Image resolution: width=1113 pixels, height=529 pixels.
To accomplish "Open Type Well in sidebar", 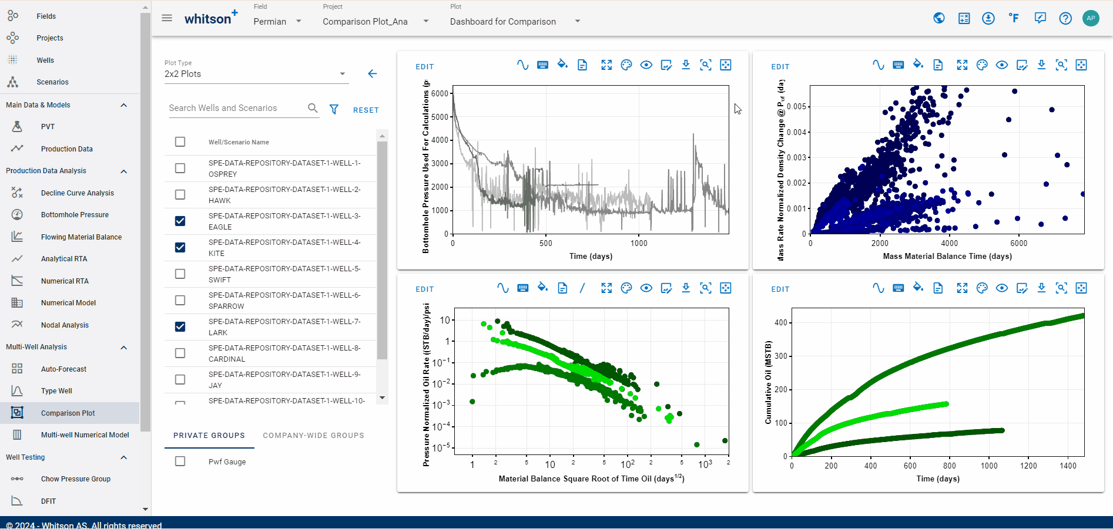I will click(56, 391).
